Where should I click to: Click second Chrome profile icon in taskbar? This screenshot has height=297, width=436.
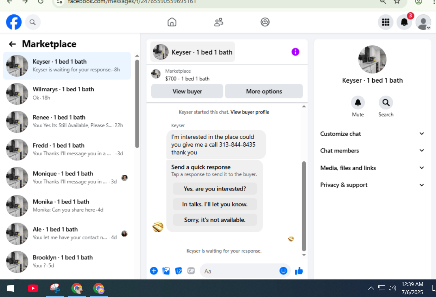(x=99, y=288)
